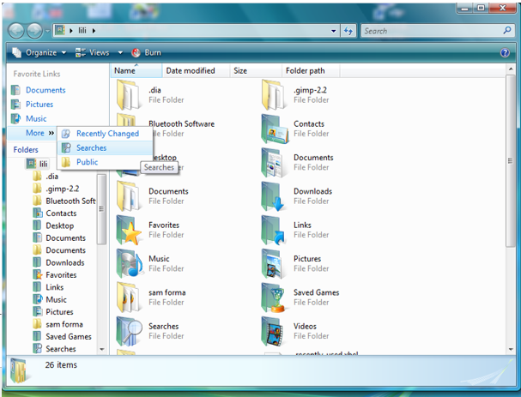521x397 pixels.
Task: Open the Pictures favorite link
Action: pyautogui.click(x=39, y=105)
